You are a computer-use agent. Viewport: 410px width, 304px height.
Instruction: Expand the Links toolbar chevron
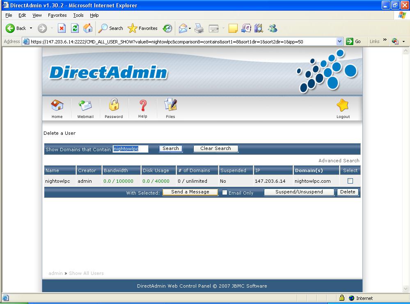[385, 40]
